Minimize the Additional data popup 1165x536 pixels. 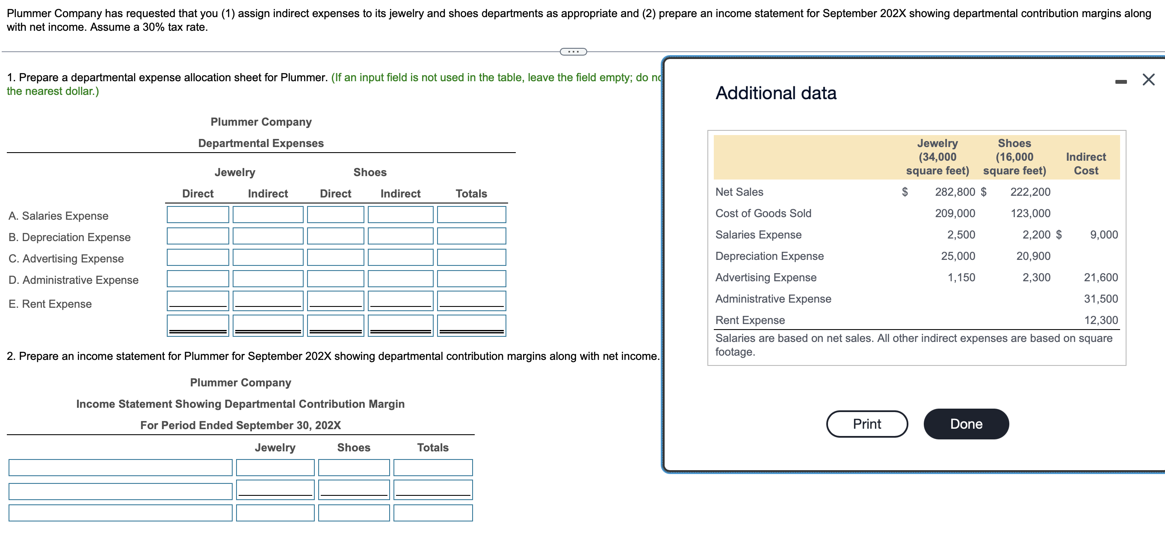pos(1120,82)
